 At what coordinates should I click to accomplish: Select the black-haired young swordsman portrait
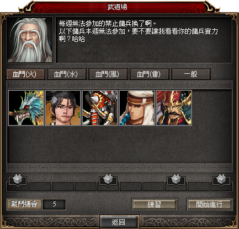pyautogui.click(x=63, y=108)
